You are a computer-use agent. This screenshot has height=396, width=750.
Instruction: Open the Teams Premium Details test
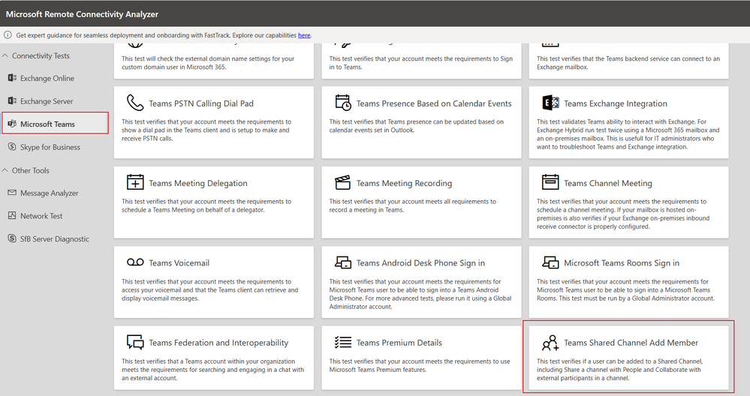(x=421, y=358)
